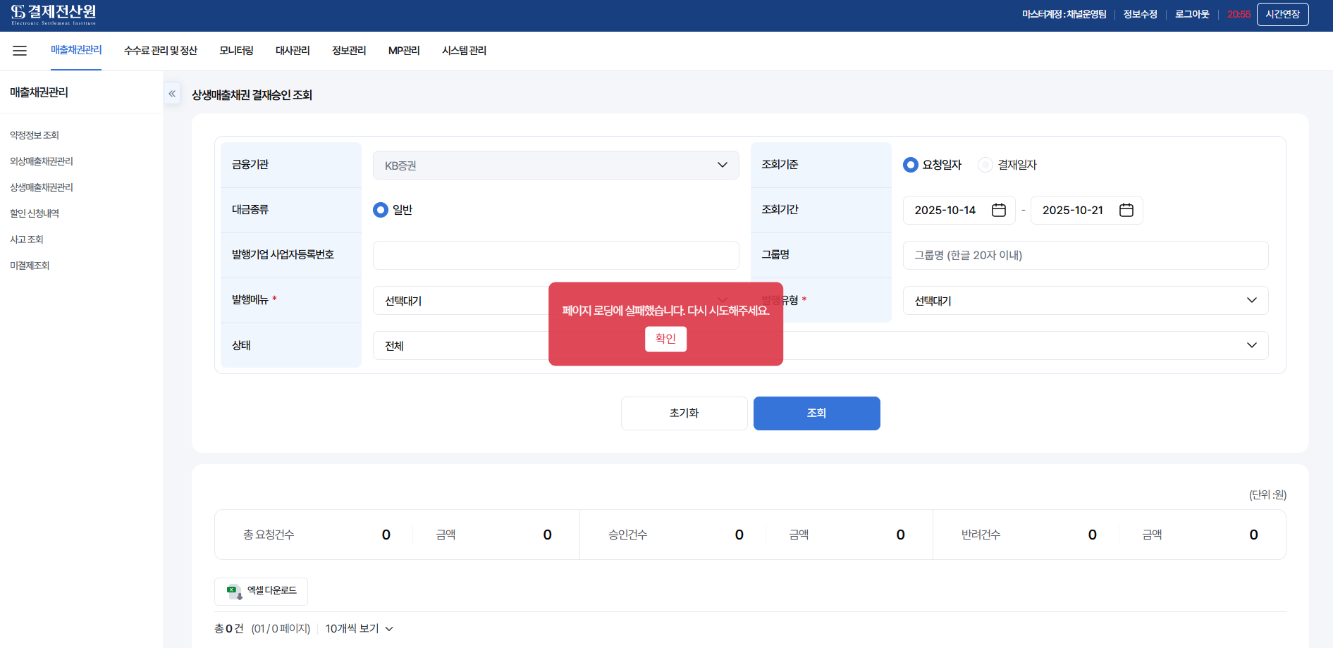The height and width of the screenshot is (648, 1333).
Task: Open the 상태 전체 dropdown
Action: [x=821, y=346]
